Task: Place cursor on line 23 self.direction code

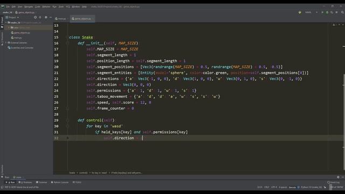Action: click(119, 85)
